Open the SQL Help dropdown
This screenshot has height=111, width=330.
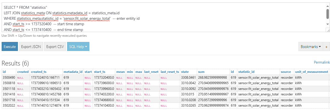pyautogui.click(x=78, y=47)
